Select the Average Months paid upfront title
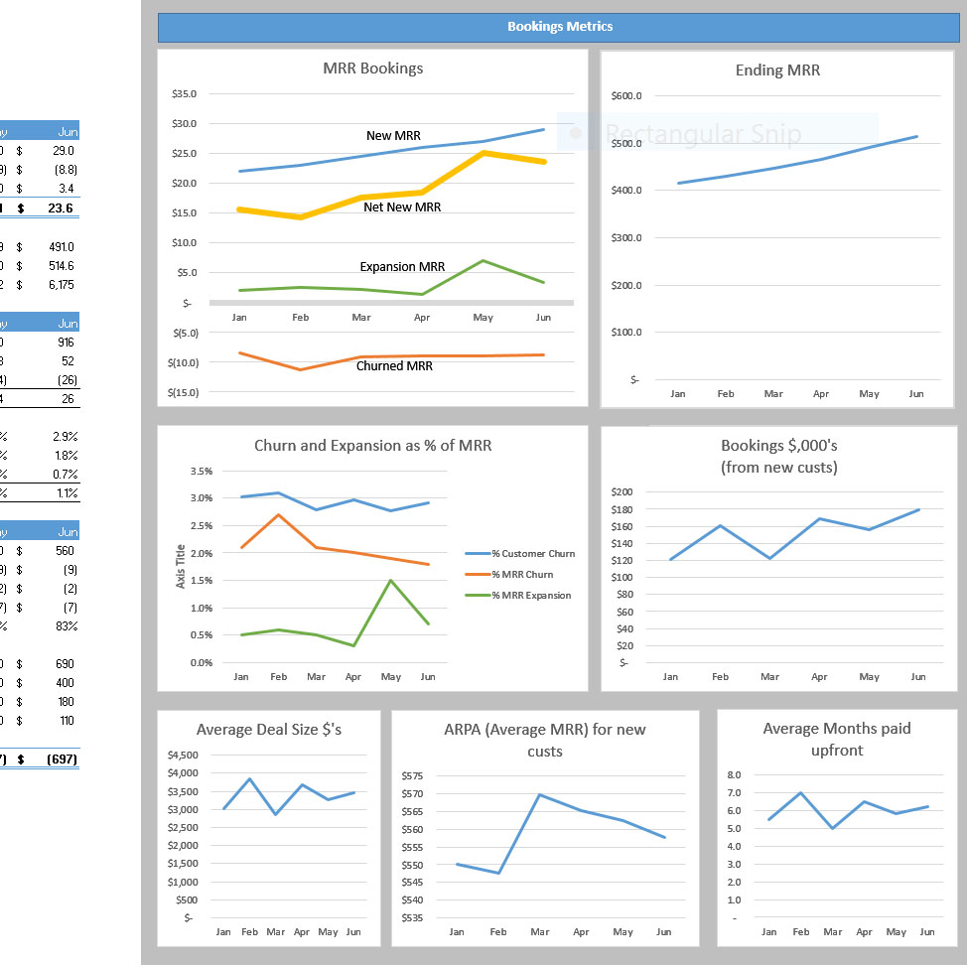 (836, 740)
